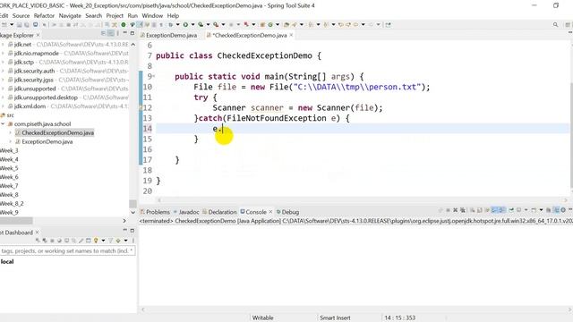Screen dimensions: 573x322
Task: Expand the jdk.sctp library node
Action: 3,62
